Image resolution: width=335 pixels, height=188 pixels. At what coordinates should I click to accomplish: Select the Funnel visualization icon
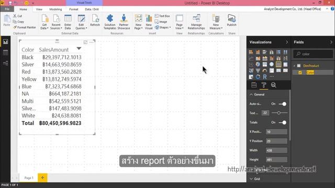coord(258,70)
